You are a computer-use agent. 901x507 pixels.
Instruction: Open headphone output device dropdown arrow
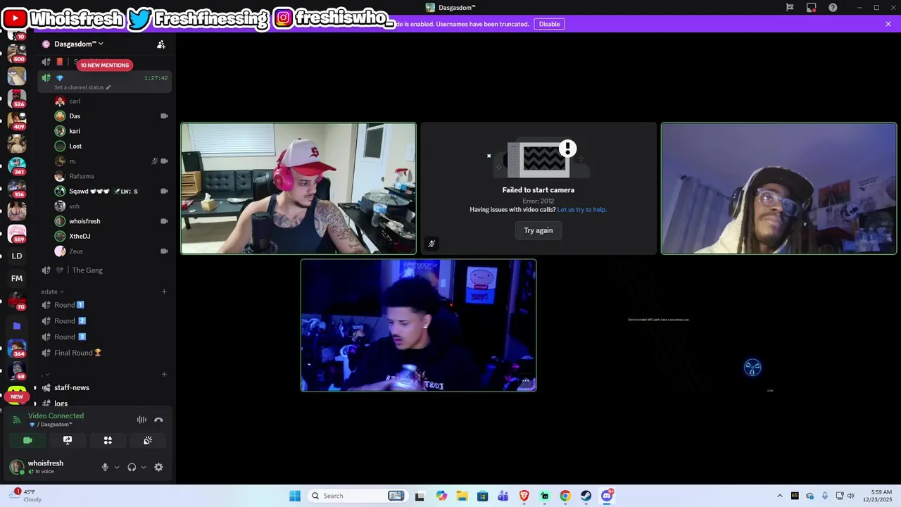pos(144,467)
